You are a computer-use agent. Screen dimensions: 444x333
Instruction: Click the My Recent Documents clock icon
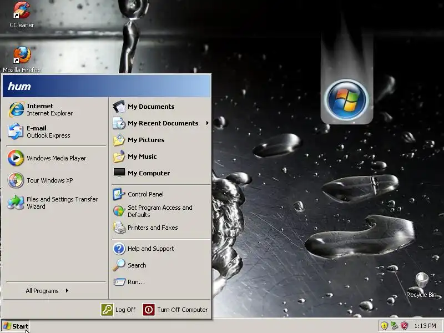tap(119, 123)
